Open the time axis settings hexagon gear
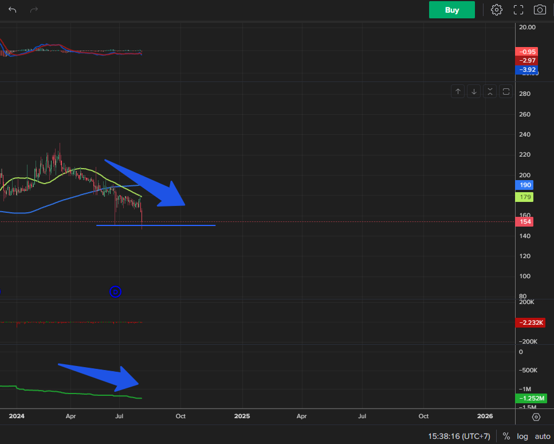The height and width of the screenshot is (444, 554). (x=536, y=417)
